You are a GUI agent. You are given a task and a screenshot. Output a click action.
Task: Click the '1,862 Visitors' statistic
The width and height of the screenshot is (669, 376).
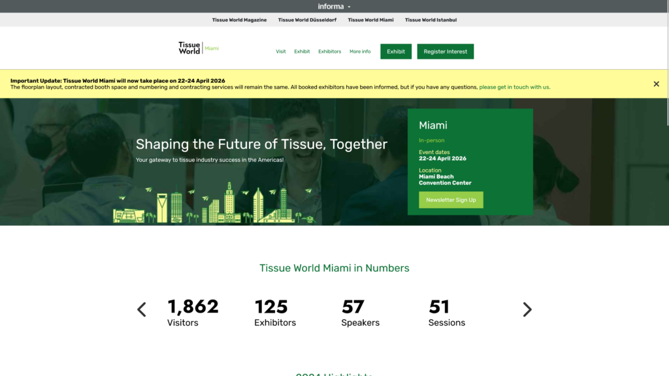coord(193,313)
